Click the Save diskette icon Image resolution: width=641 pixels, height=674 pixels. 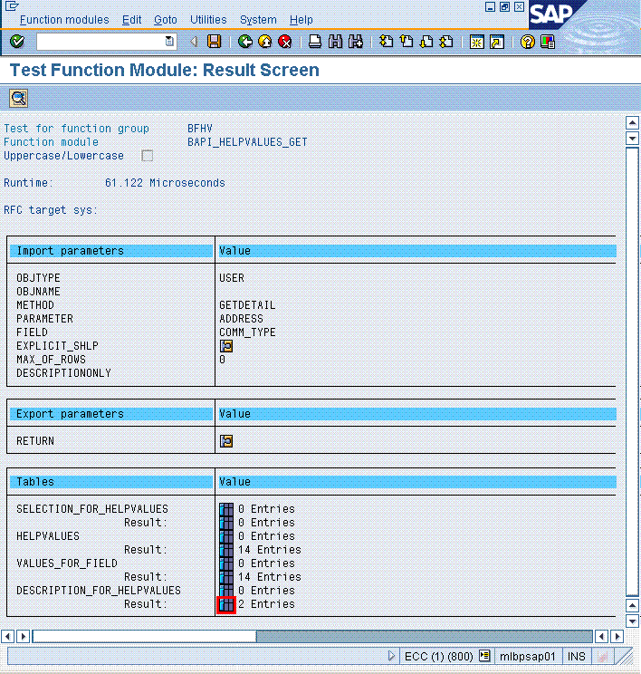coord(214,42)
